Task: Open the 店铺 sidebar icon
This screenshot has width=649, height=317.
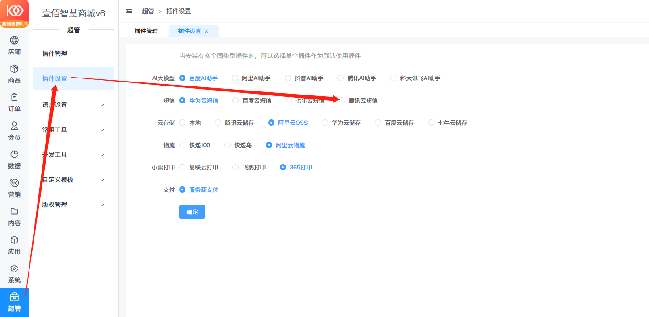Action: coord(14,41)
